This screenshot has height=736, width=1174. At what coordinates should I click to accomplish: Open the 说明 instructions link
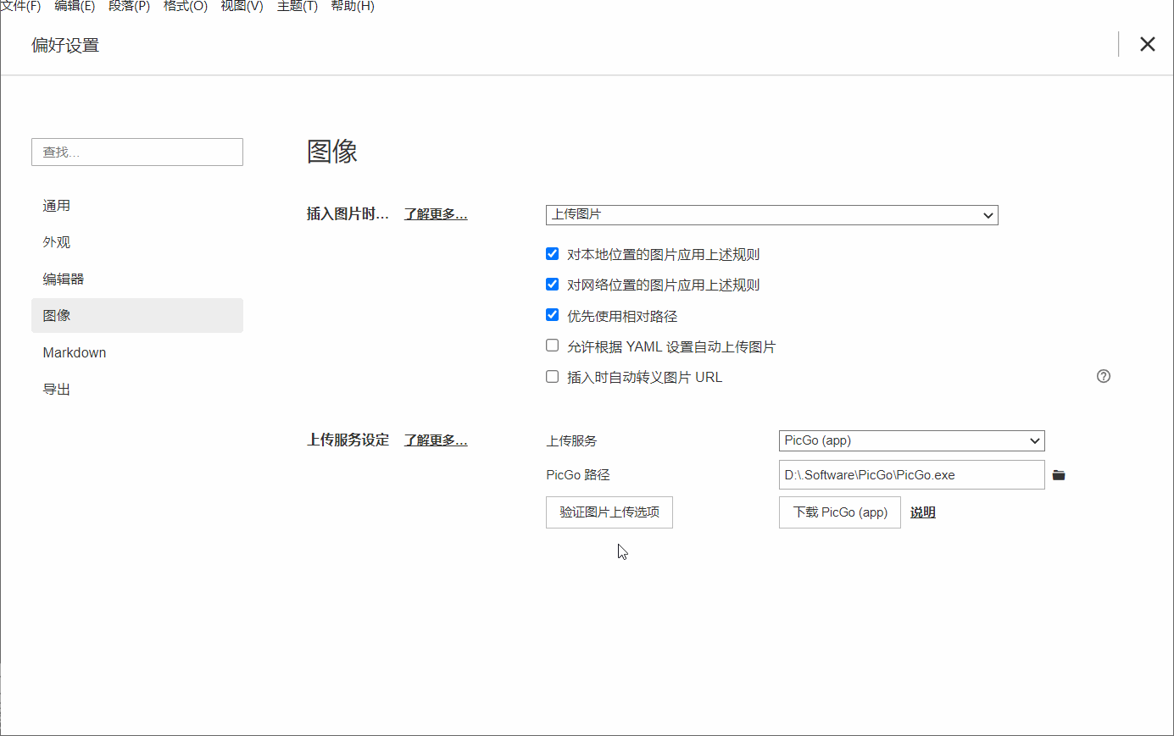coord(922,512)
